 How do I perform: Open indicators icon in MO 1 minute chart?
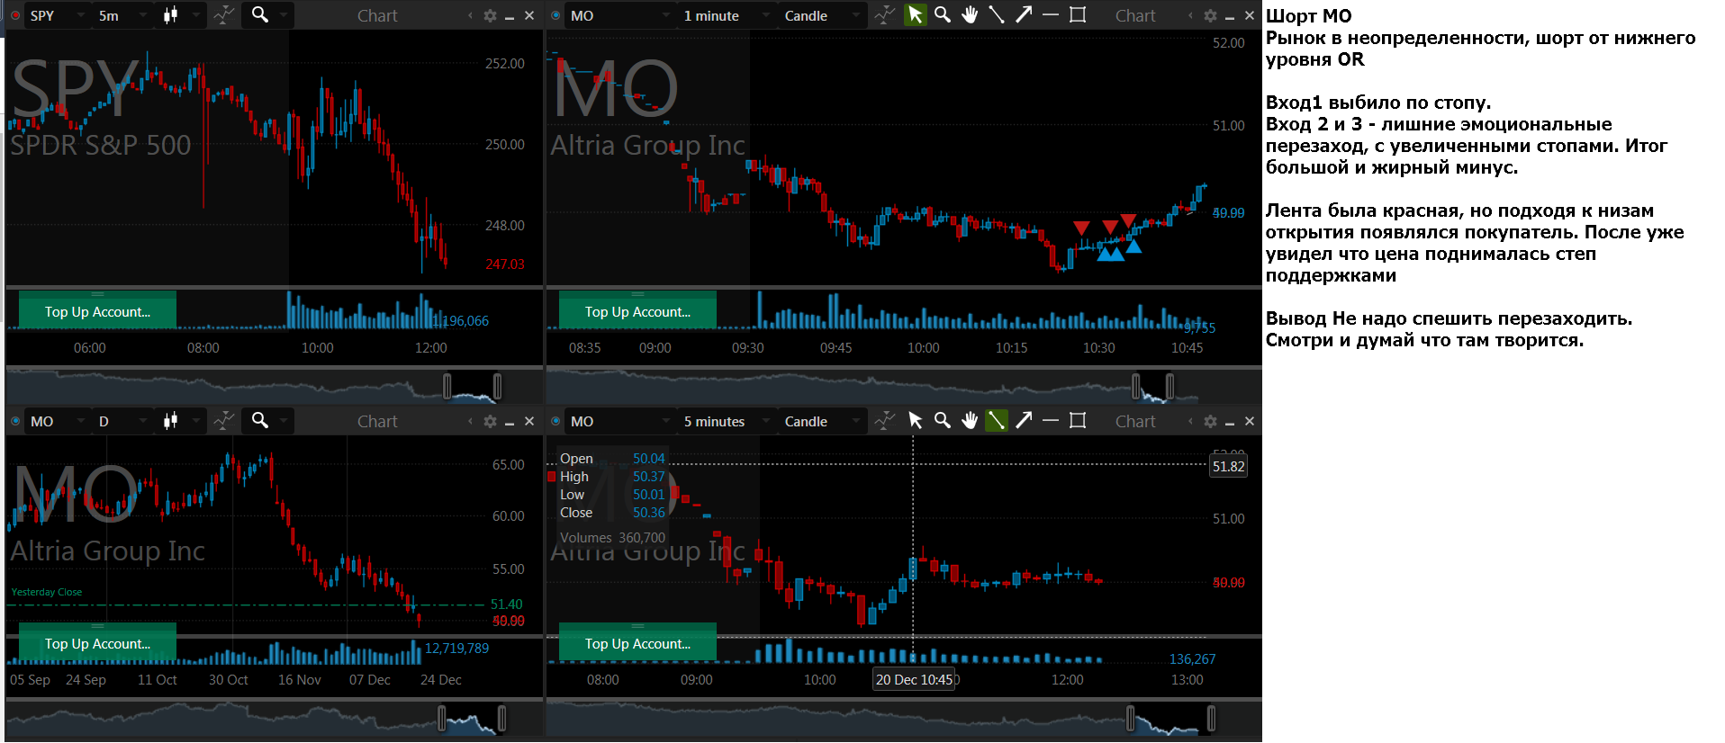[885, 15]
